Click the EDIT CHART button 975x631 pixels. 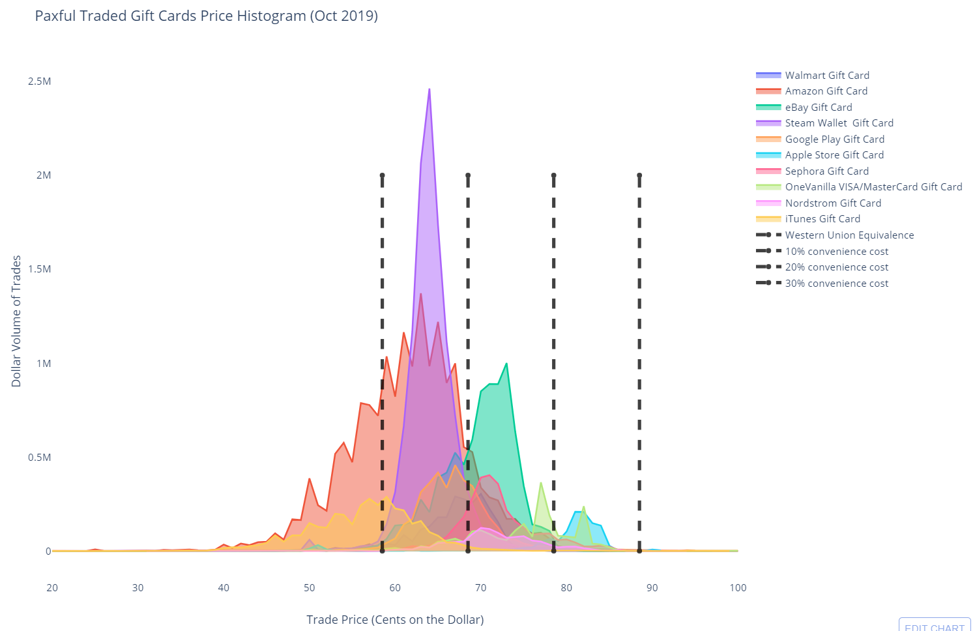[x=935, y=625]
